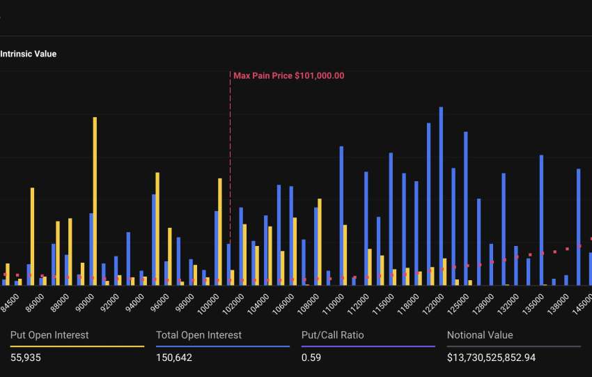Click the Notional Value label
592x377 pixels.
(480, 335)
